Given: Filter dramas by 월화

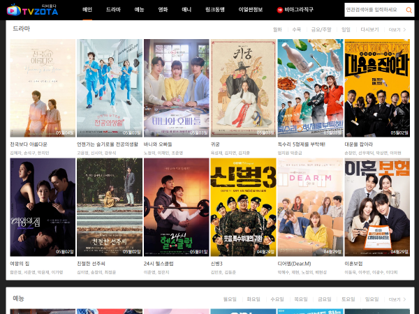Looking at the screenshot, I should pos(277,29).
